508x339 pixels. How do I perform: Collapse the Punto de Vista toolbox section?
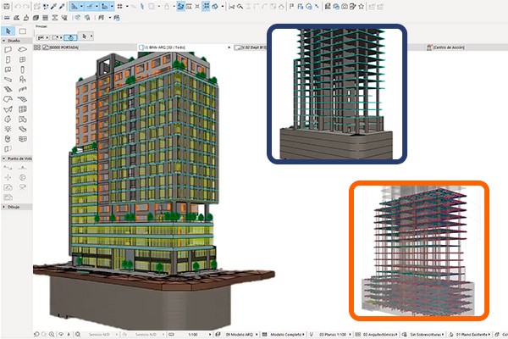4,158
